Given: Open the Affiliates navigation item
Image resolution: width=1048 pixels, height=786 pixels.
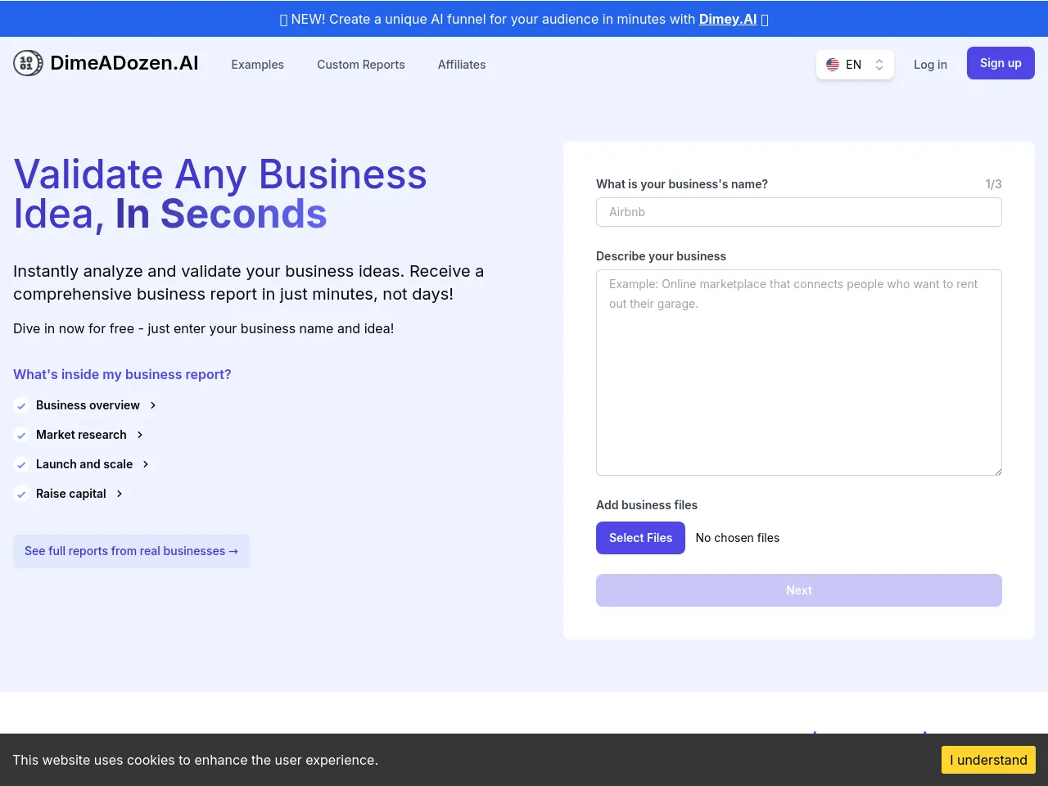Looking at the screenshot, I should coord(462,65).
